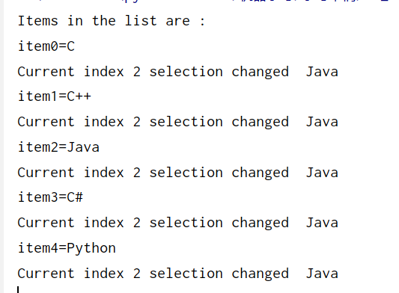
Task: Click the item2=Java output line
Action: (x=58, y=147)
